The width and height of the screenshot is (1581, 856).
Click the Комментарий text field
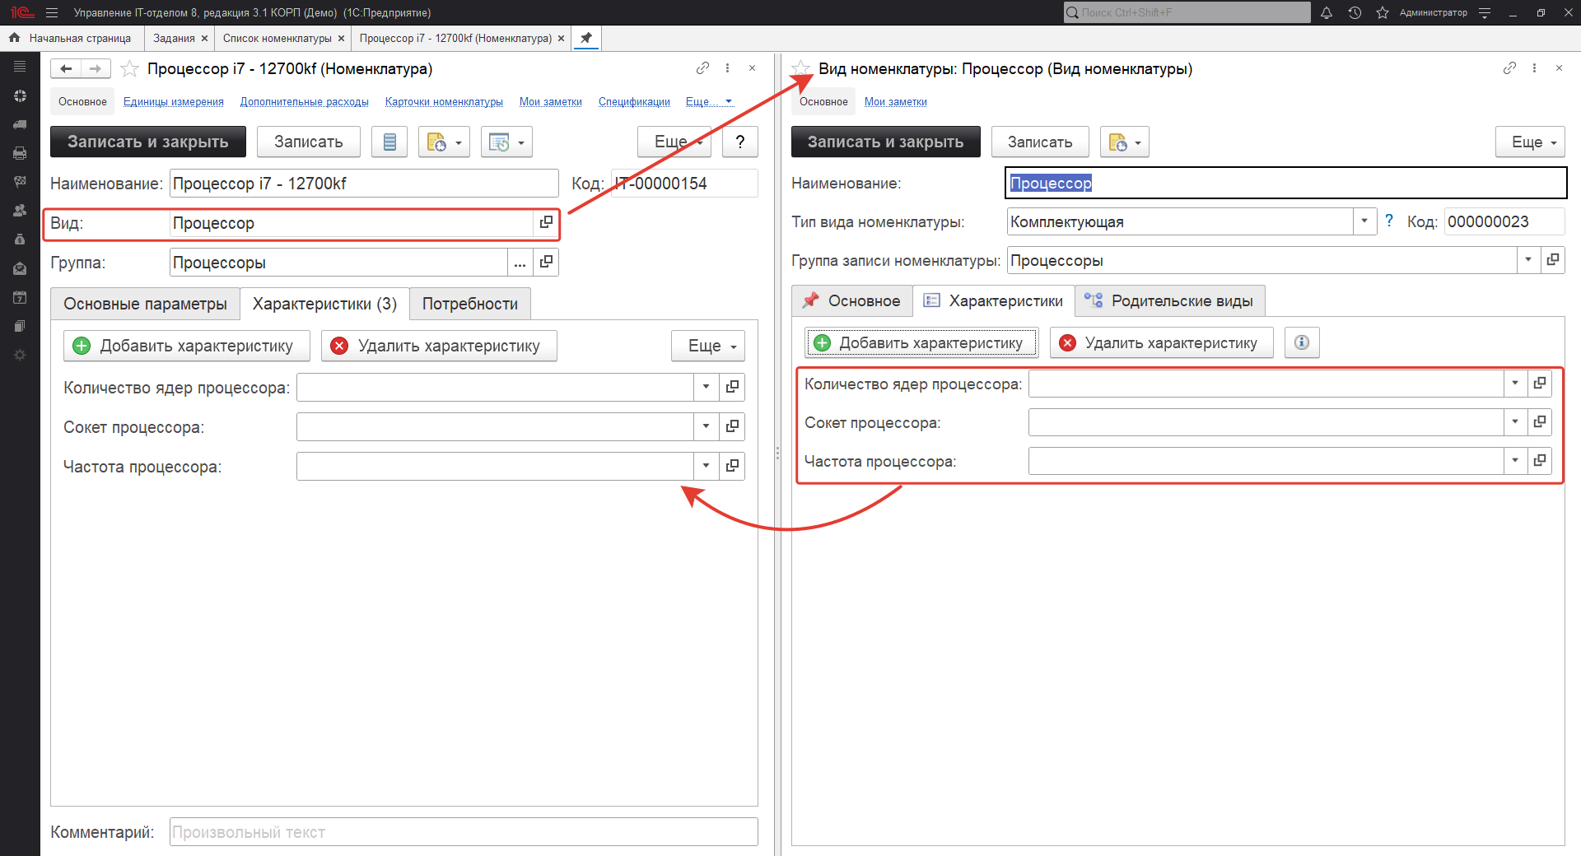pyautogui.click(x=463, y=832)
